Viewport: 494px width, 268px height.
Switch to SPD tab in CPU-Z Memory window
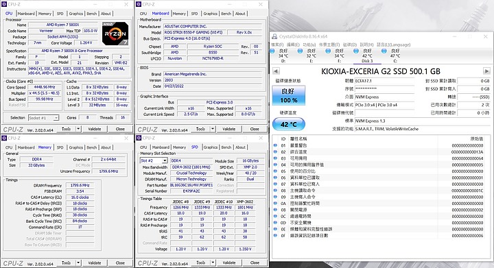click(60, 147)
